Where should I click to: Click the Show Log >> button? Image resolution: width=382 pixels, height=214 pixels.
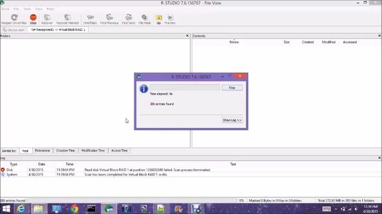click(232, 120)
